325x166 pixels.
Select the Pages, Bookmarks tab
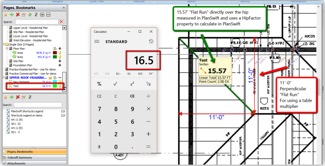(x=34, y=151)
